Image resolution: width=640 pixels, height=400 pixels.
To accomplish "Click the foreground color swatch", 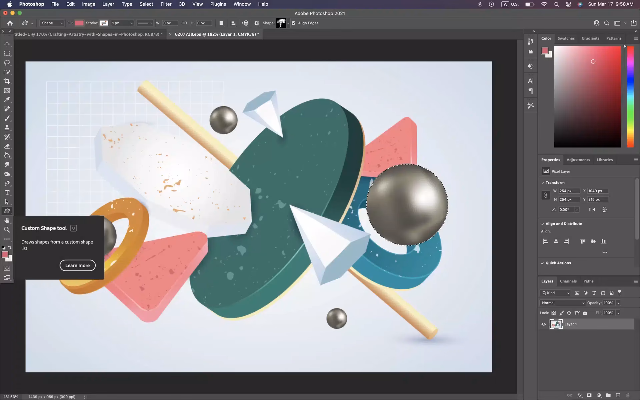I will click(x=5, y=255).
